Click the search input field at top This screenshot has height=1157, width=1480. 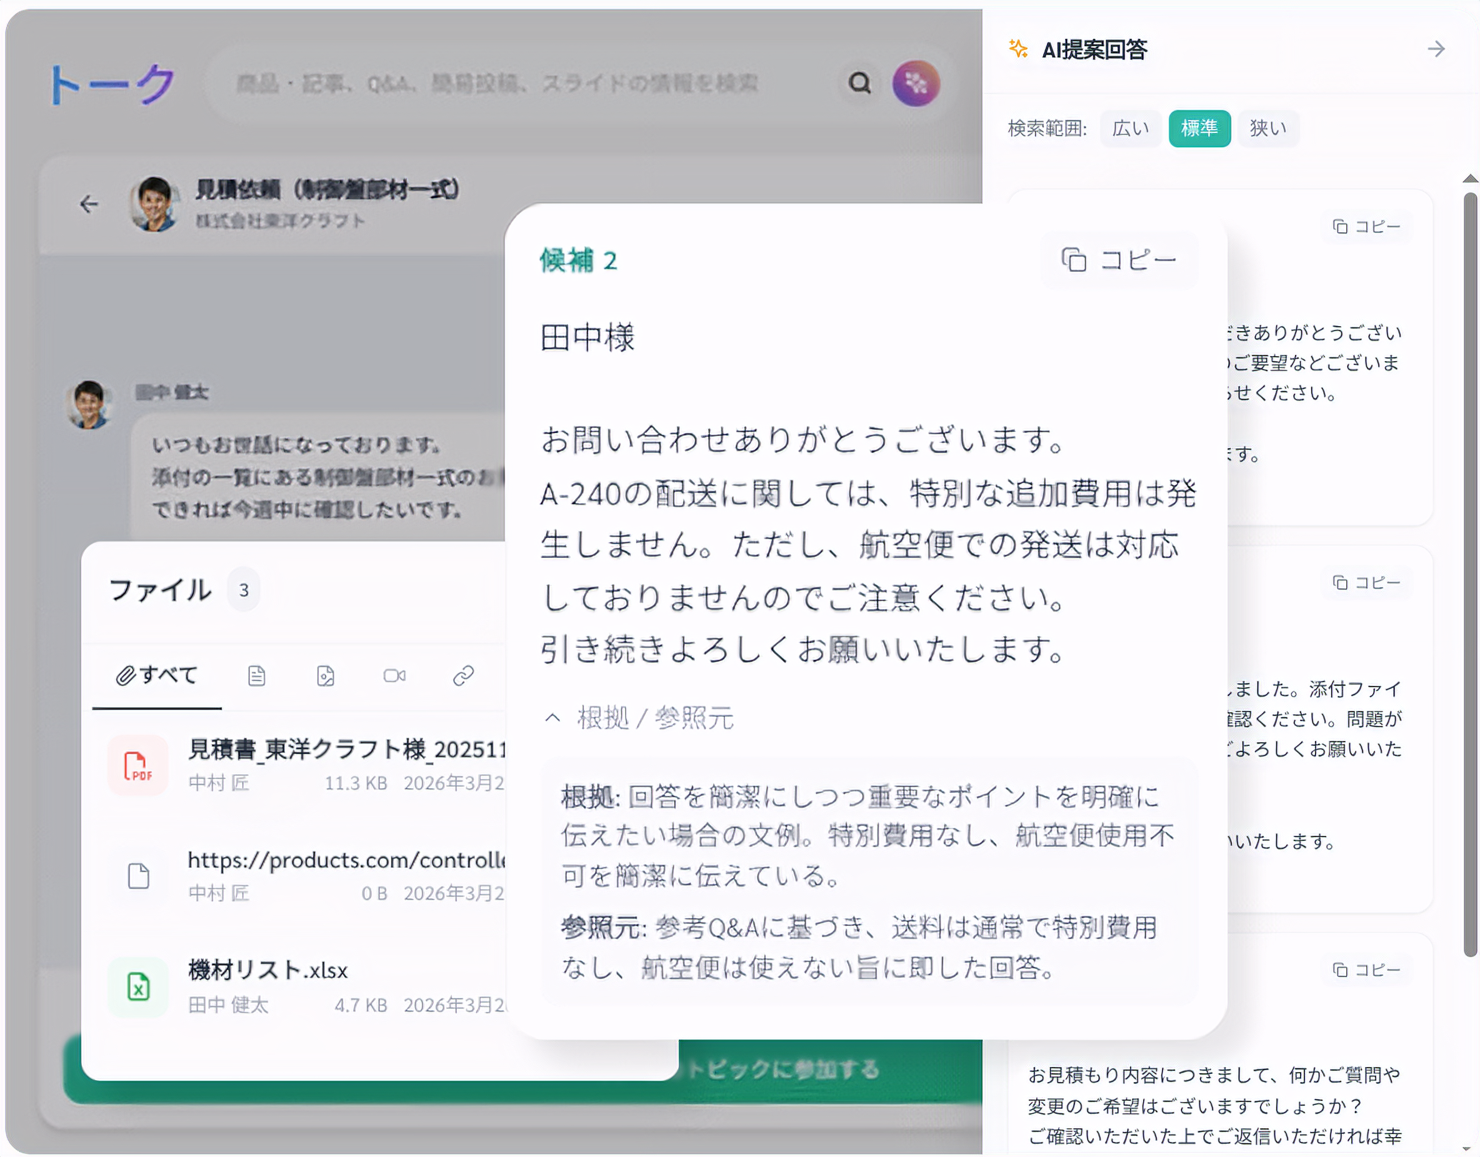point(515,82)
